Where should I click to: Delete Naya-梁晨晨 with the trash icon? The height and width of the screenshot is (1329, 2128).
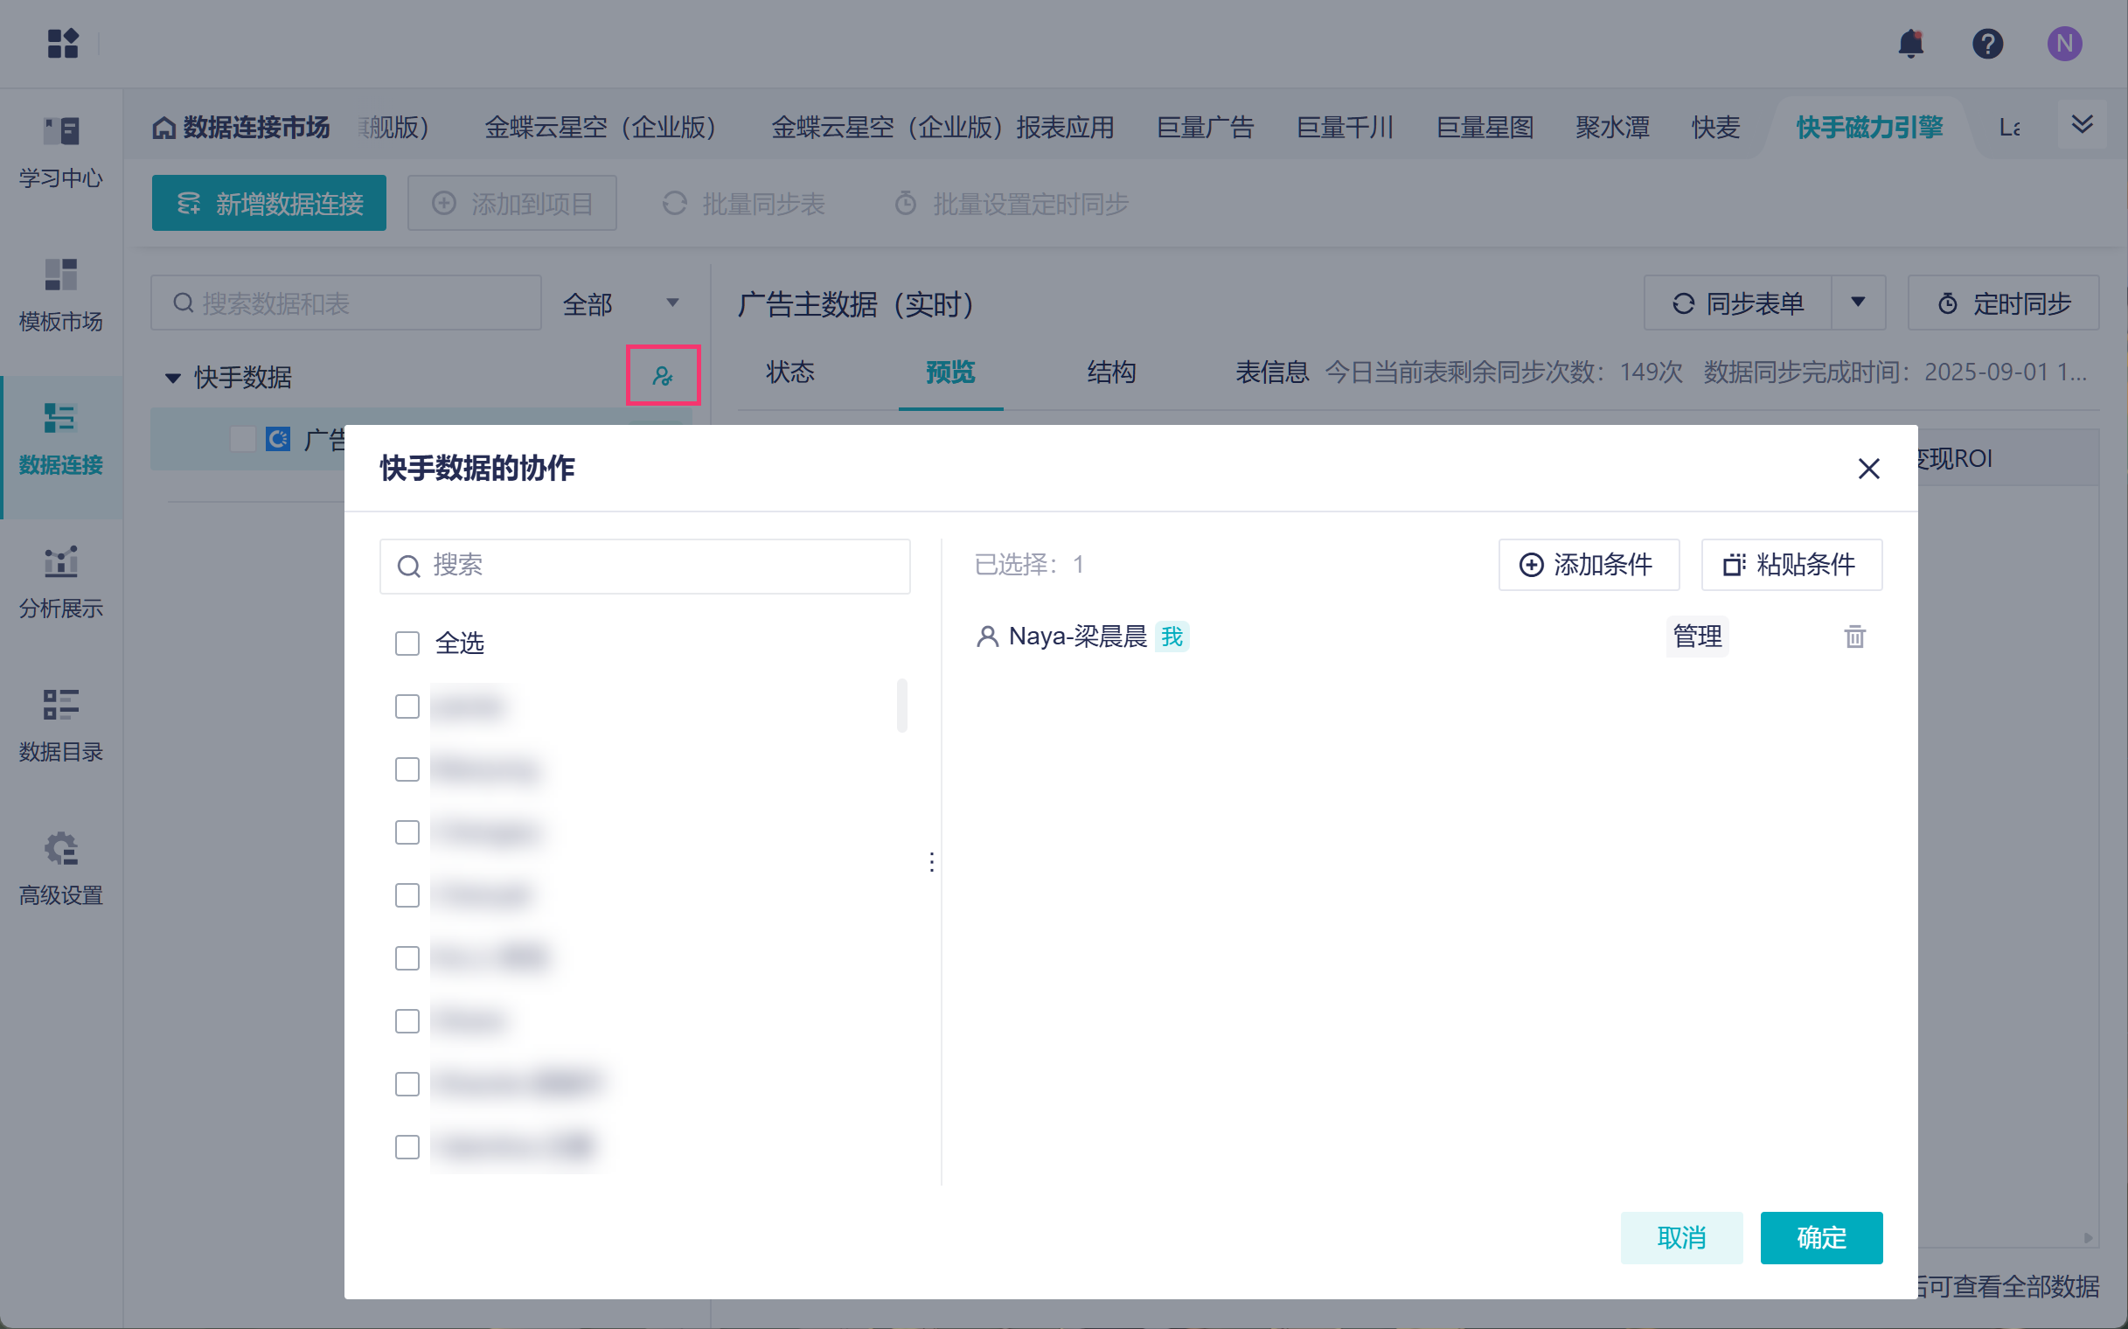(x=1853, y=637)
